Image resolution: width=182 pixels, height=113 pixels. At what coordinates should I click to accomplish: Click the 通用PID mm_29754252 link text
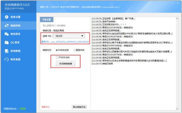click(x=65, y=42)
